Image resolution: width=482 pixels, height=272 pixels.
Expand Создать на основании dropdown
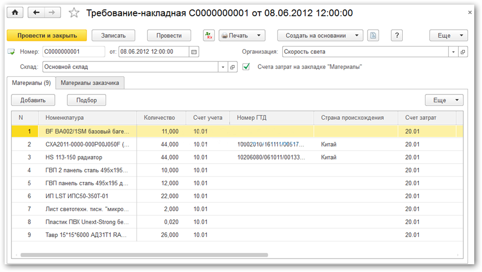(320, 36)
